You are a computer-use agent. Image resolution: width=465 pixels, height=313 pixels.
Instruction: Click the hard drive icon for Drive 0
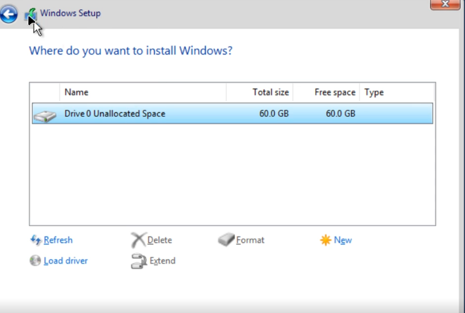[45, 116]
